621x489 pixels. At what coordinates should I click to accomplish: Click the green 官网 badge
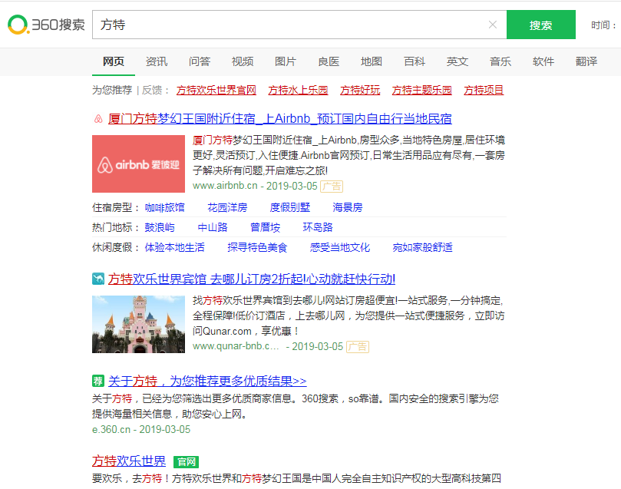click(x=186, y=461)
